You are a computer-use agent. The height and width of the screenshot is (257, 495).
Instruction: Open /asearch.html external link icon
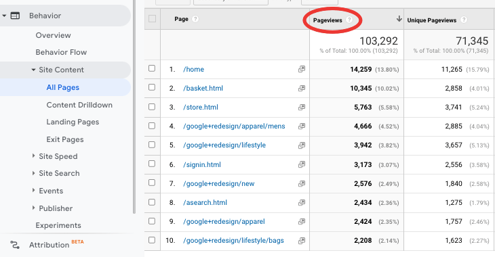pyautogui.click(x=302, y=202)
